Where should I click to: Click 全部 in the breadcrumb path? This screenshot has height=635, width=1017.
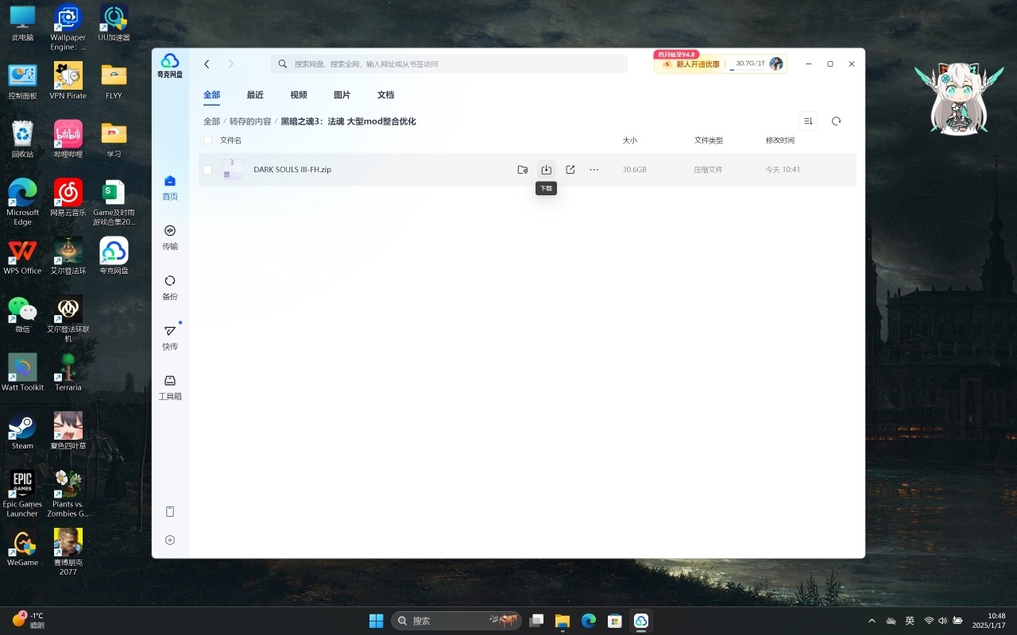pos(211,121)
